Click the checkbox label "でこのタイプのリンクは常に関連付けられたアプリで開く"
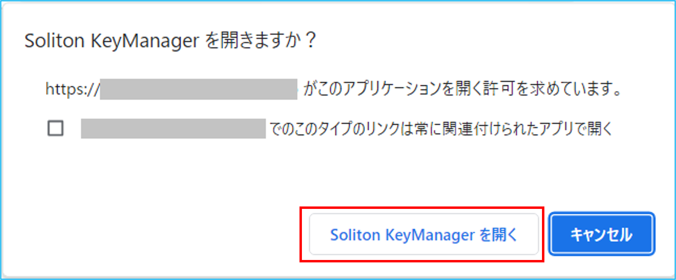The image size is (676, 280). tap(441, 129)
